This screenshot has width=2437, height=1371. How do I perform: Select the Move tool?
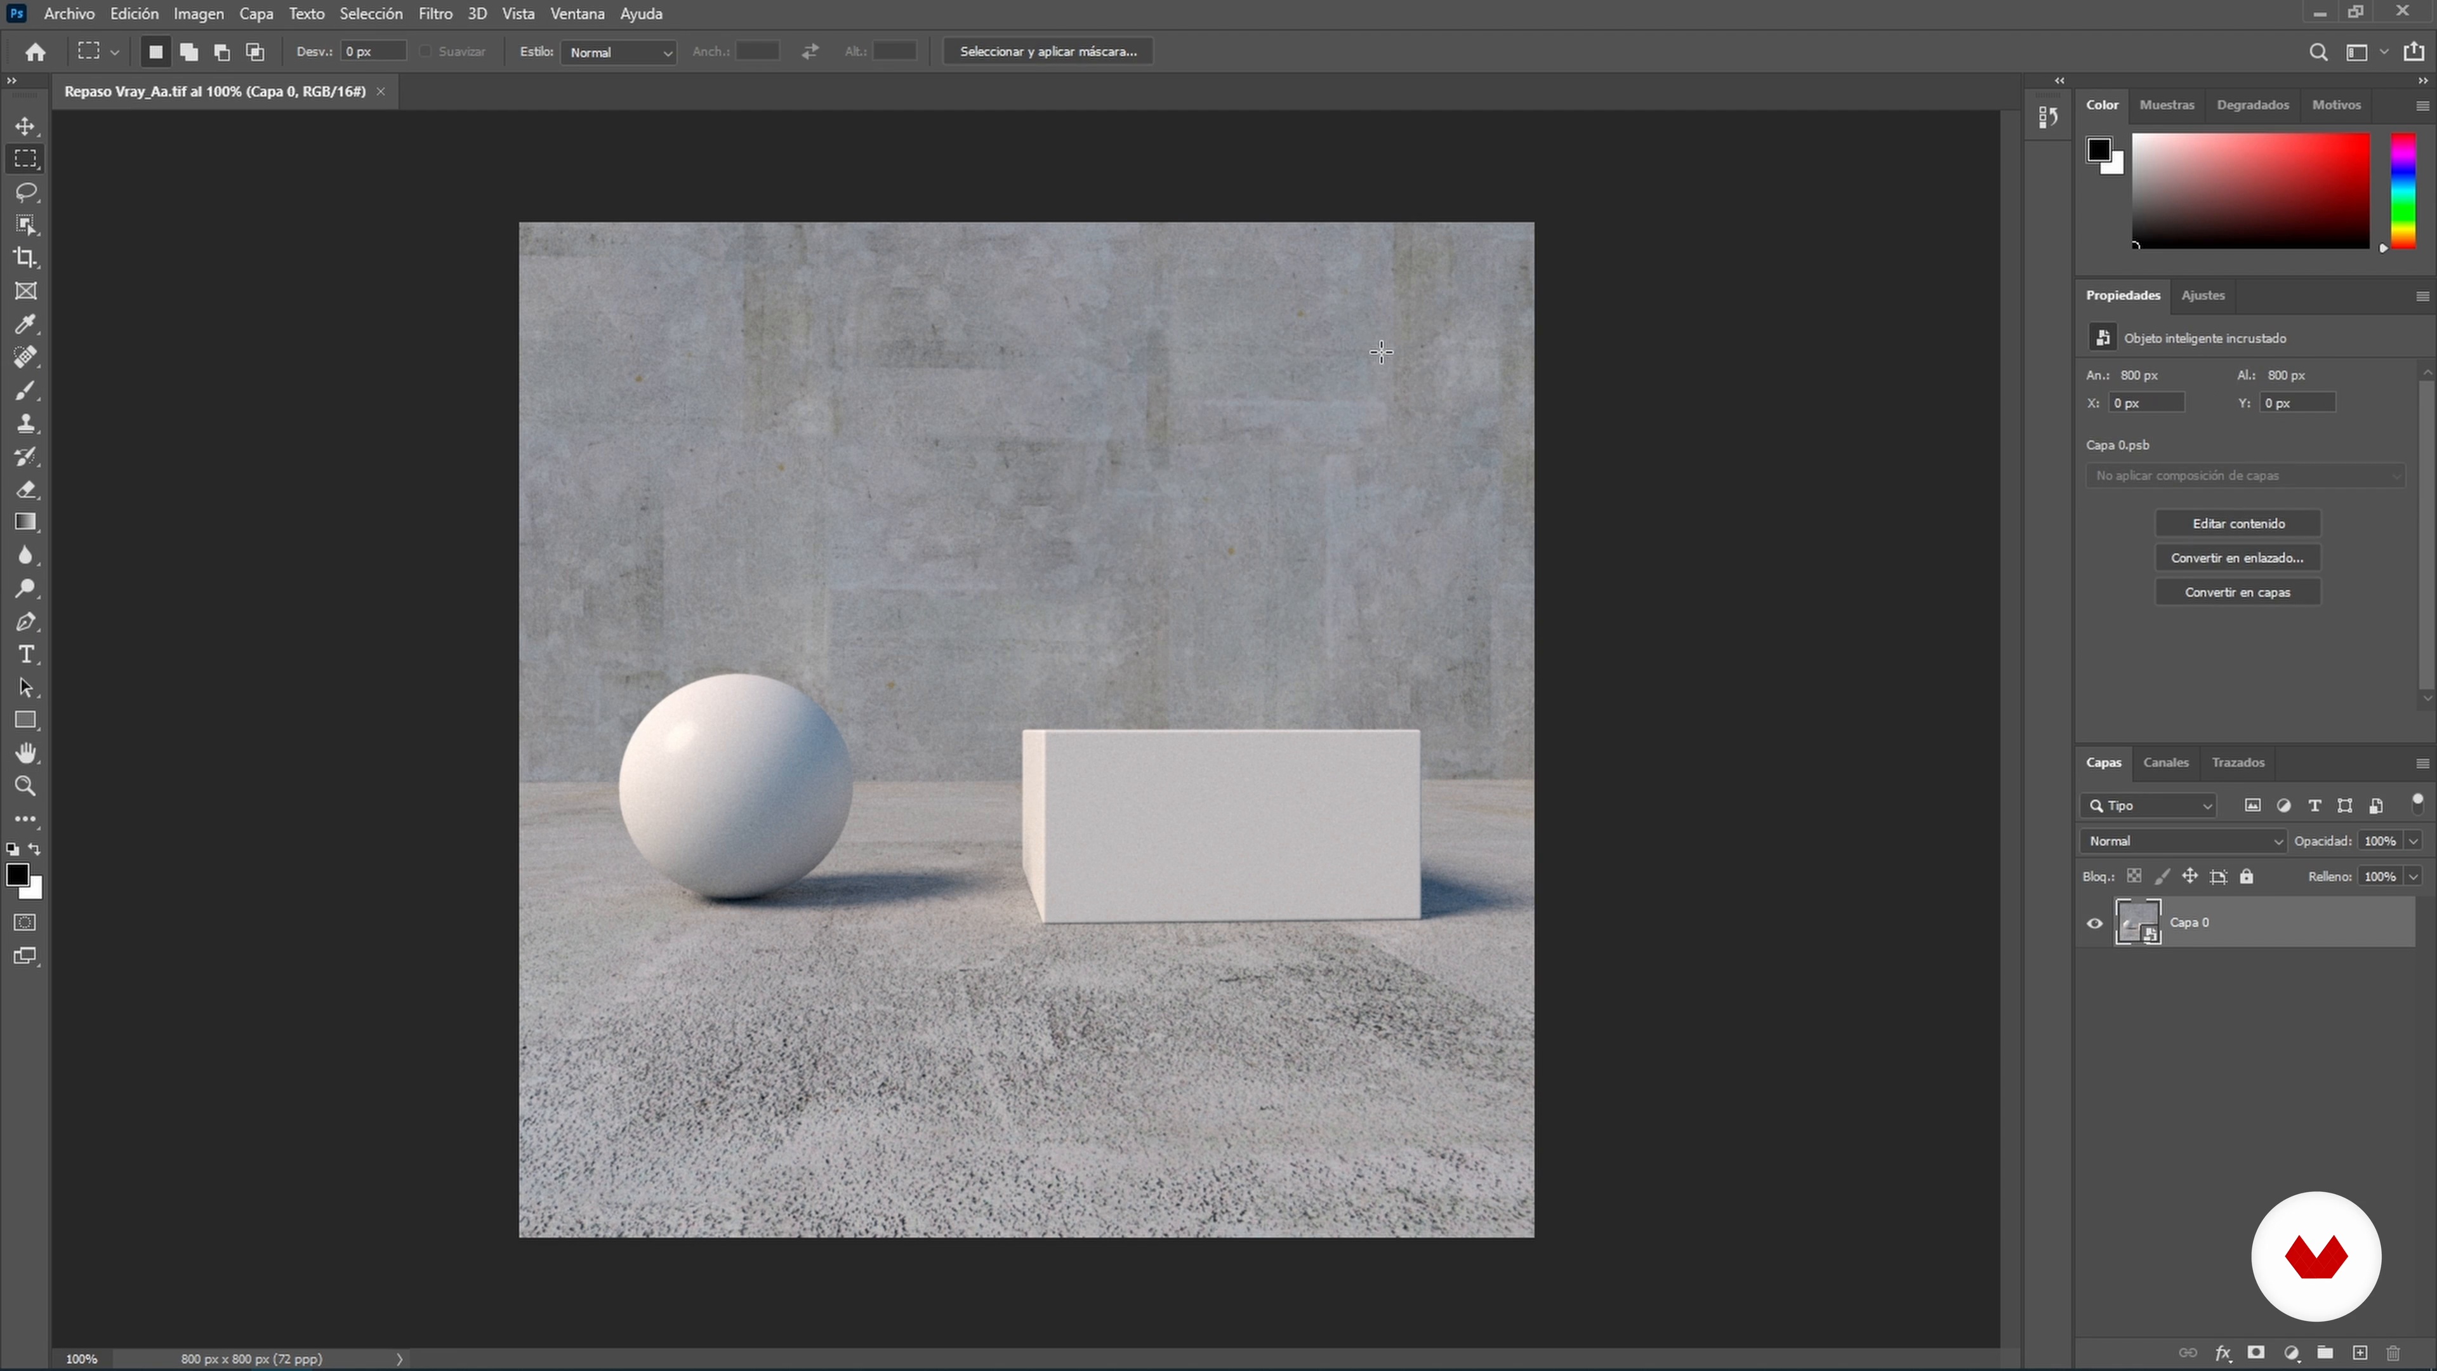click(x=25, y=126)
